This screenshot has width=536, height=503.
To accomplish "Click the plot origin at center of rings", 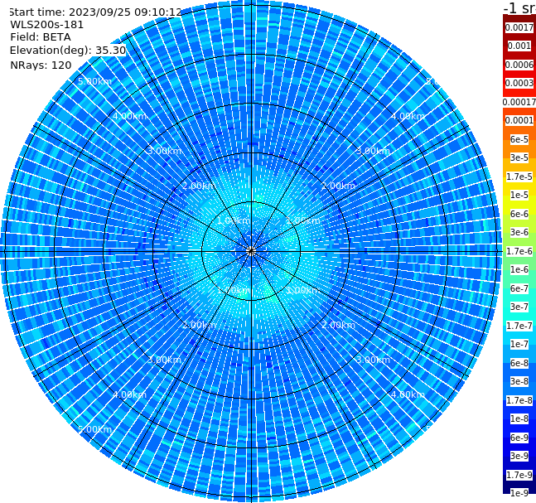I will coord(251,251).
